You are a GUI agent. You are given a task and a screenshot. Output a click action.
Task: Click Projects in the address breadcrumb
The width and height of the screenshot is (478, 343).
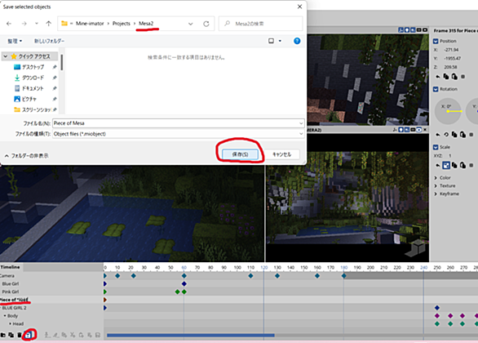tap(121, 24)
